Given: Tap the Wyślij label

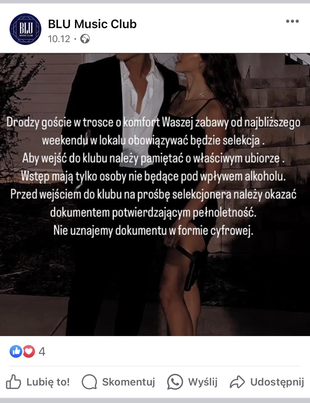Looking at the screenshot, I should [203, 382].
